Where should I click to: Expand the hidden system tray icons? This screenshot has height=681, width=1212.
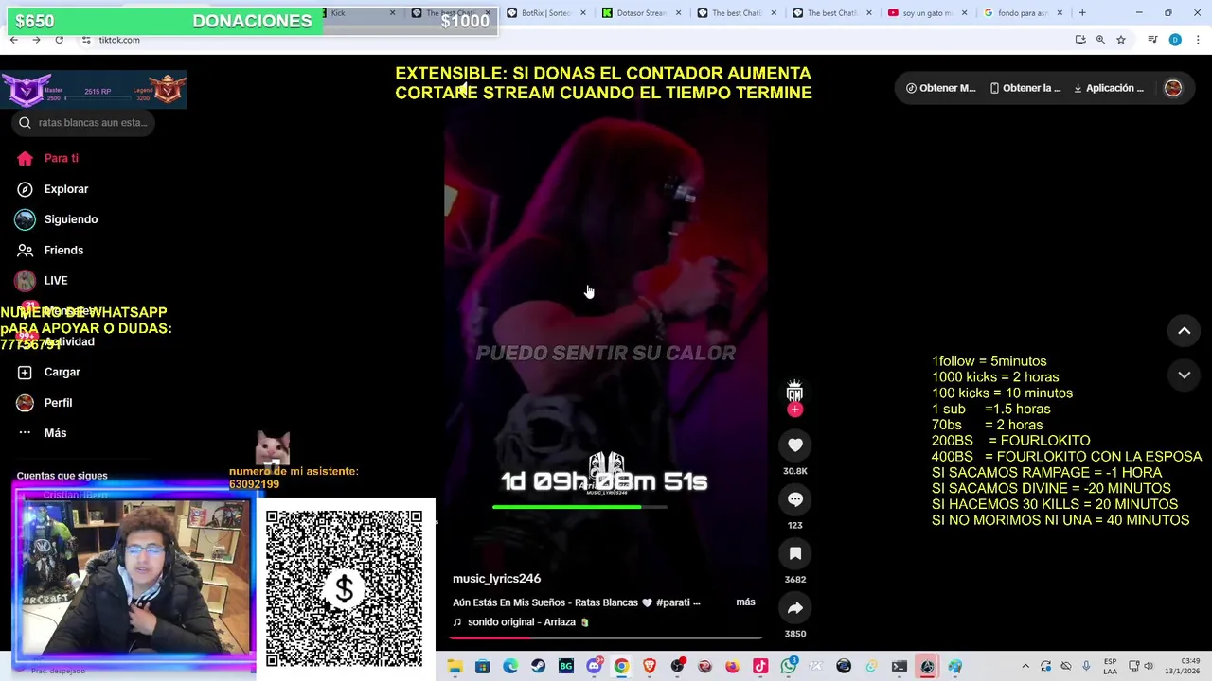[x=1025, y=667]
